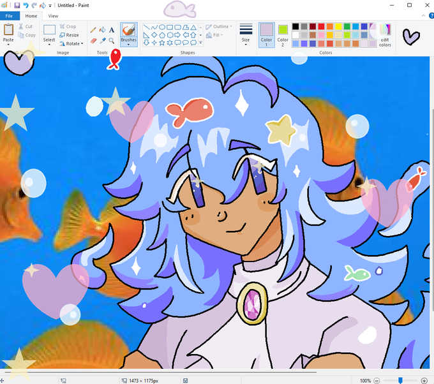
Task: Choose the Cloud callout shape
Action: (193, 43)
